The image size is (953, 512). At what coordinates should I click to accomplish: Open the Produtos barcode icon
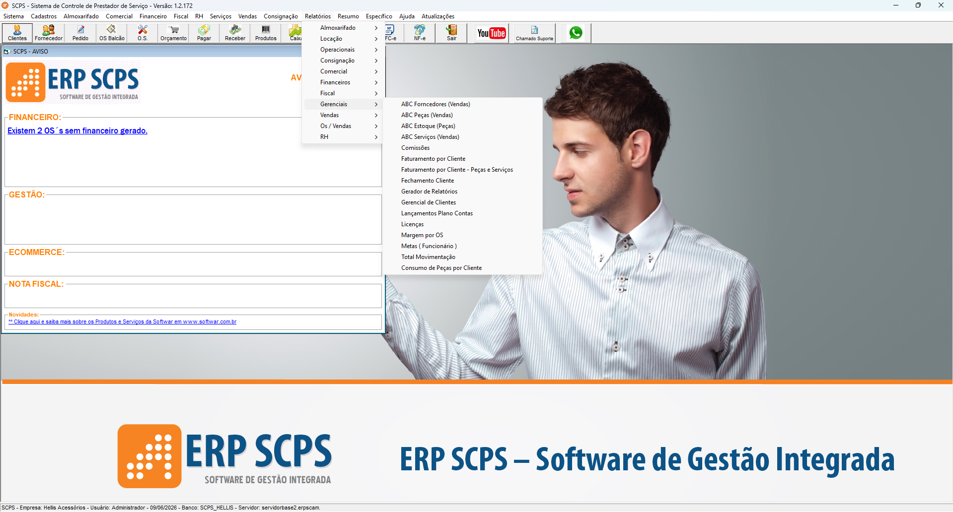click(266, 33)
